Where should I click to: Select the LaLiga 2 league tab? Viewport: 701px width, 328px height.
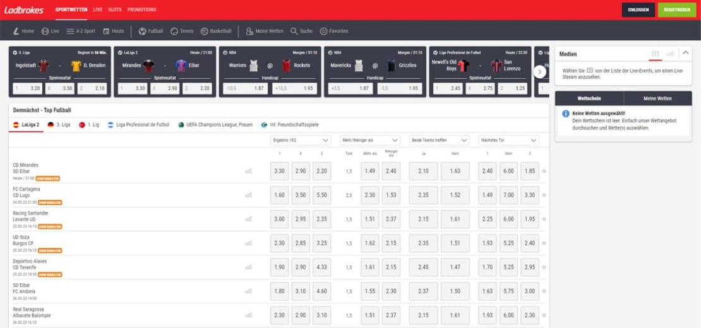coord(26,125)
